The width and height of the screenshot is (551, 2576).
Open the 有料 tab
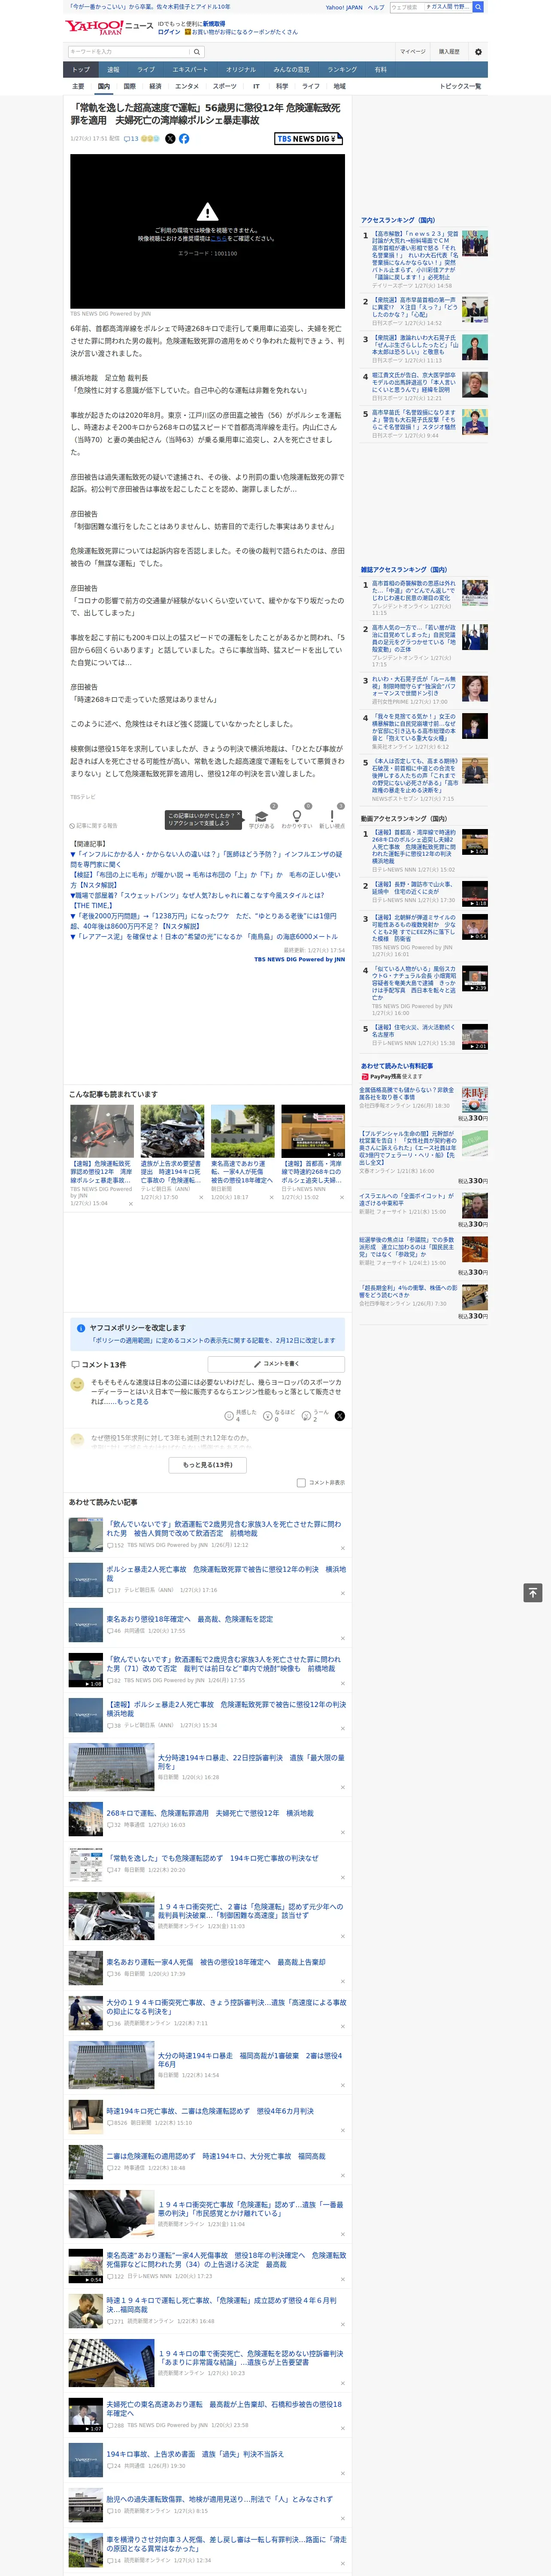(380, 70)
